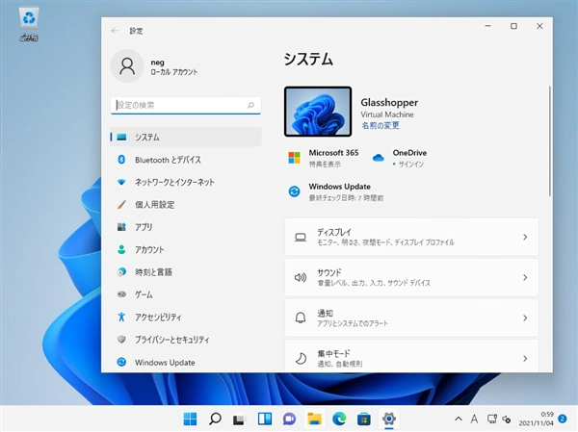Image resolution: width=578 pixels, height=432 pixels.
Task: Click the rename PC link
Action: (x=381, y=126)
